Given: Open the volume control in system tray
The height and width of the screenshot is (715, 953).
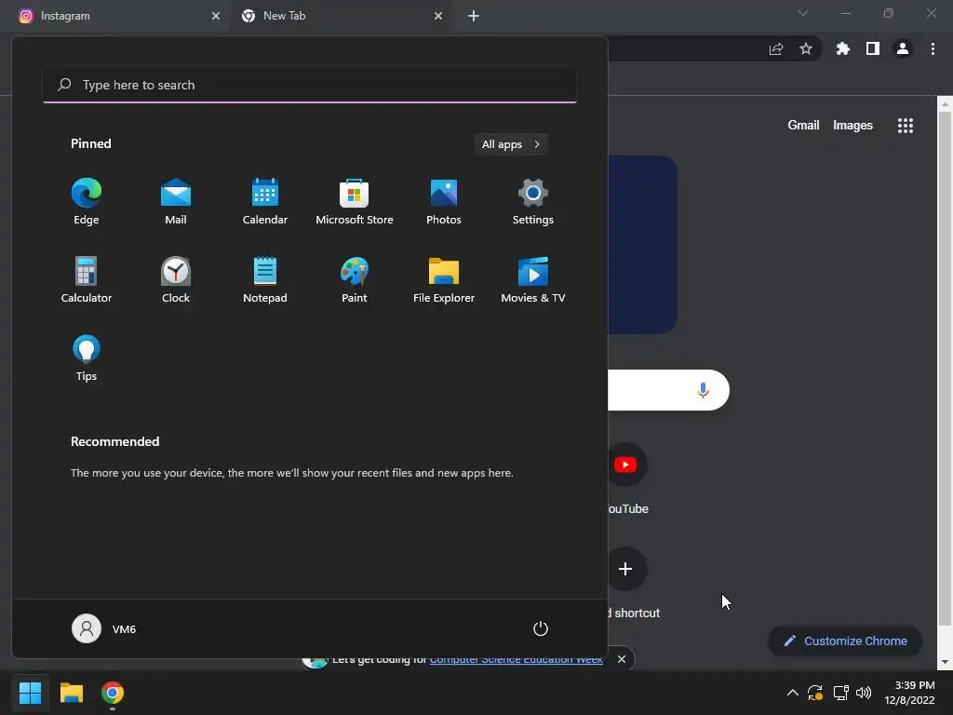Looking at the screenshot, I should coord(864,693).
